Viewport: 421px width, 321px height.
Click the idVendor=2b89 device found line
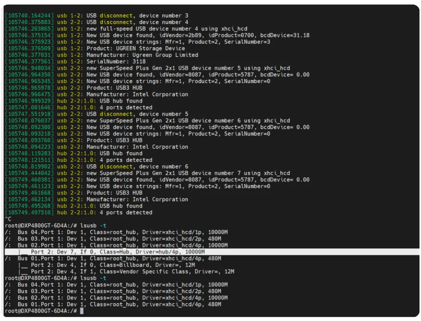tap(157, 35)
